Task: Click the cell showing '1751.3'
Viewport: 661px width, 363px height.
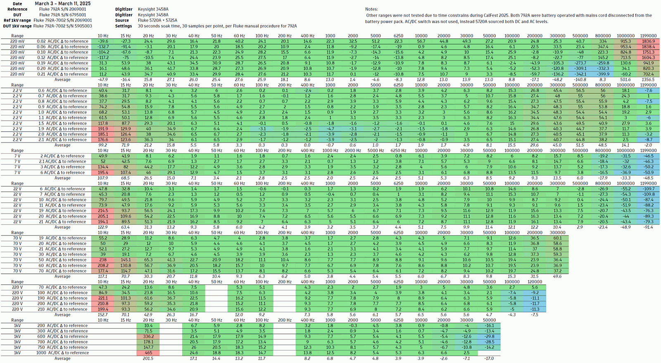Action: pos(648,52)
